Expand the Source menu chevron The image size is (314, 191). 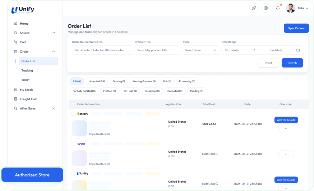(x=54, y=33)
